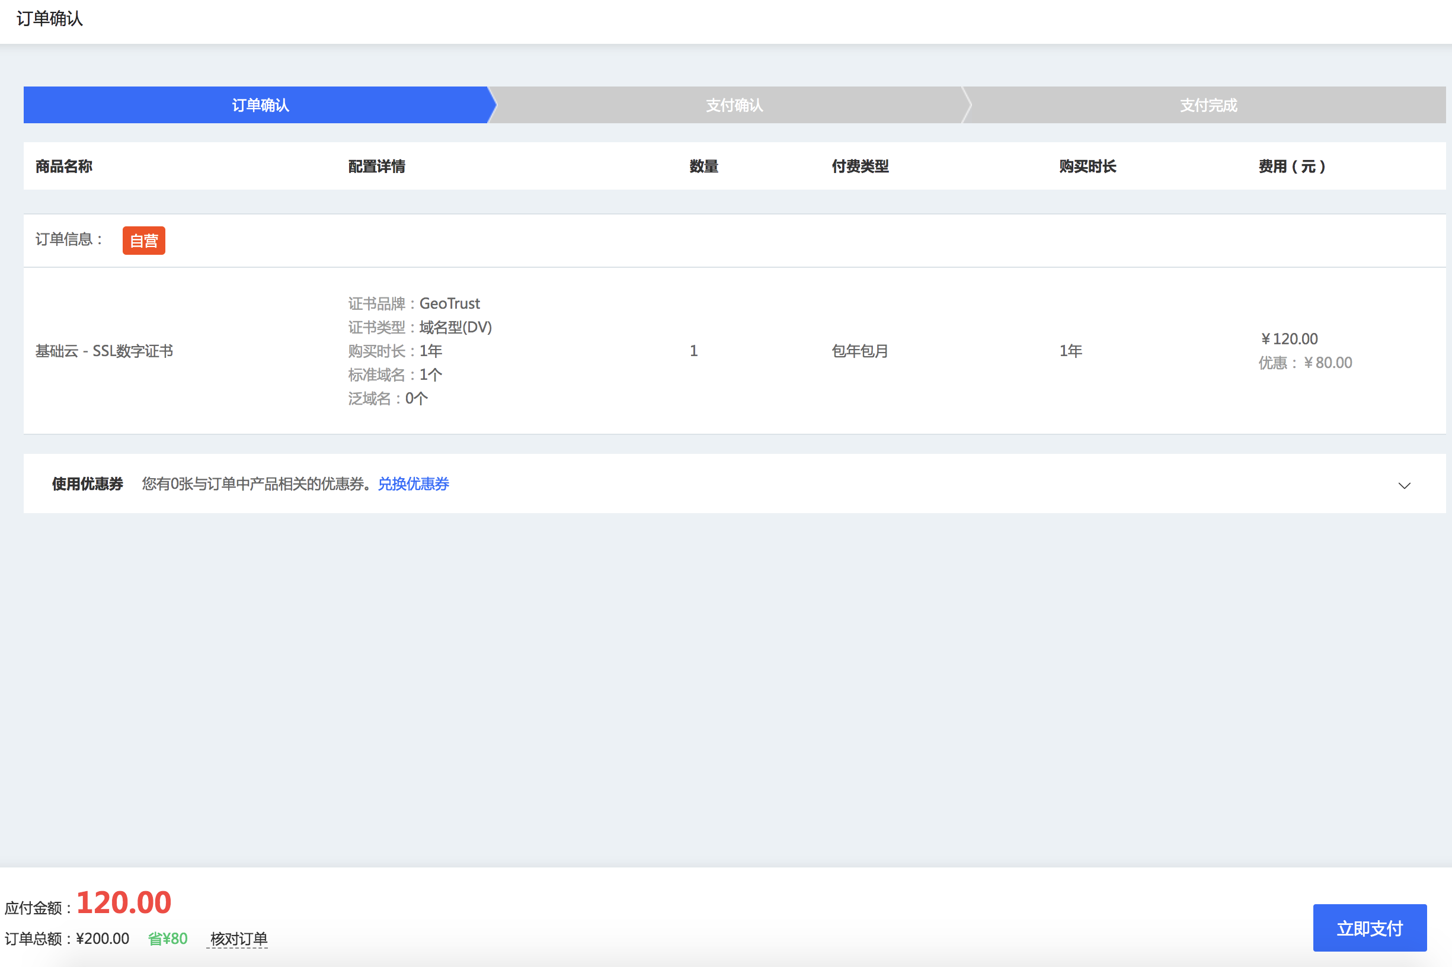
Task: Open the 兑换优惠券 redeem coupon link
Action: (413, 484)
